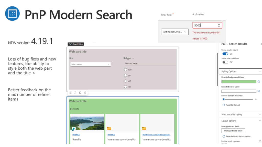Click the Enable result preview label
This screenshot has height=147, width=262.
click(231, 141)
